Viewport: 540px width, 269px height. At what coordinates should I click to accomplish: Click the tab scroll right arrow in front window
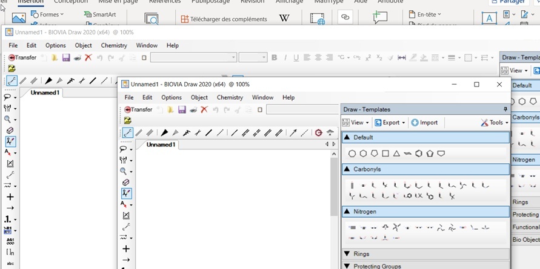click(x=334, y=144)
